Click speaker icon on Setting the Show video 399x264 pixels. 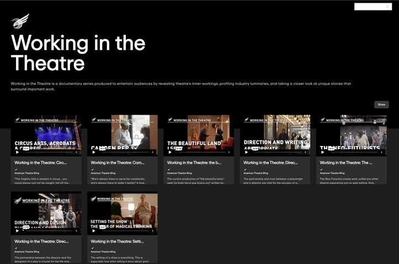pos(153,231)
